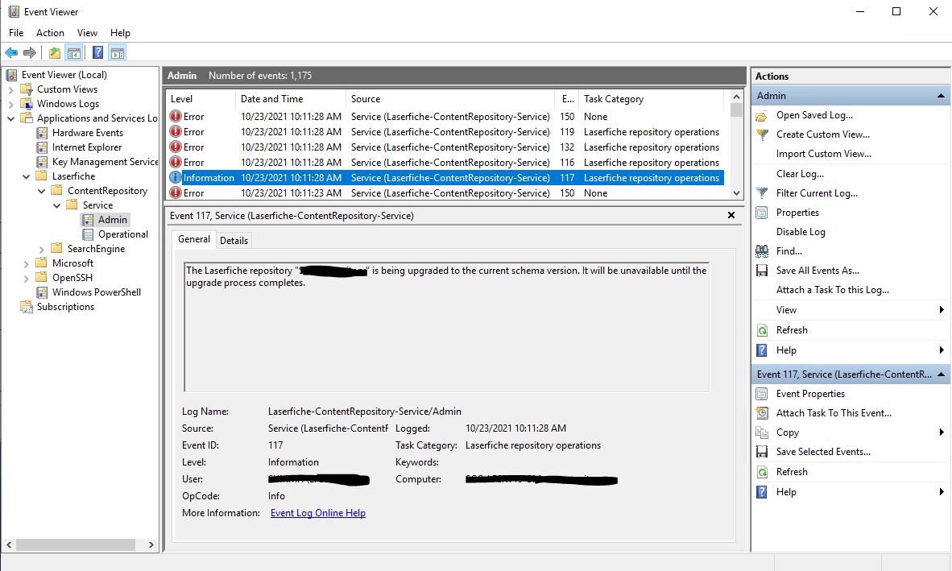Open the View submenu arrow in Actions

tap(942, 310)
